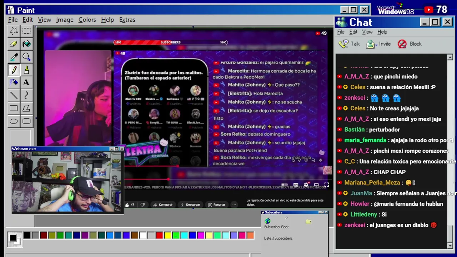Select the straight Line tool
Image resolution: width=457 pixels, height=257 pixels.
point(14,95)
